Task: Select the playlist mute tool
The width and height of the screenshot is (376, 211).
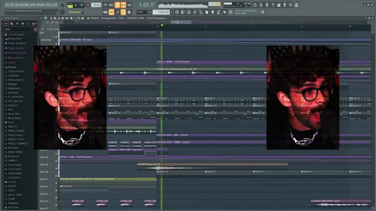Action: [63, 18]
